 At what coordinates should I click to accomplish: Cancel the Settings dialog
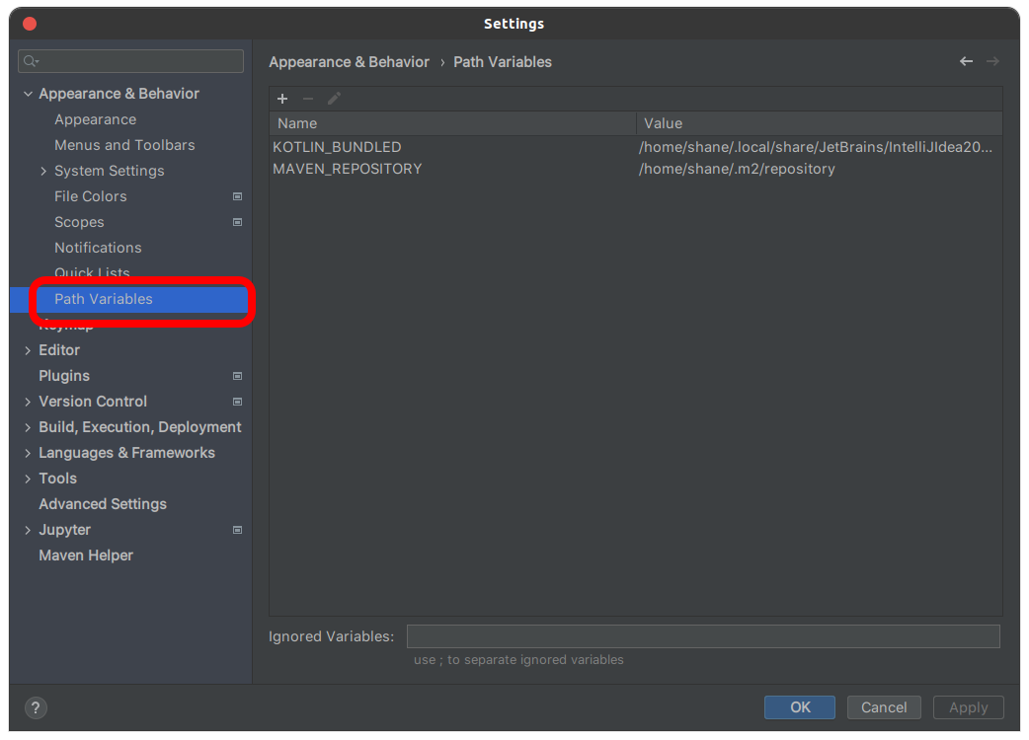pyautogui.click(x=883, y=707)
